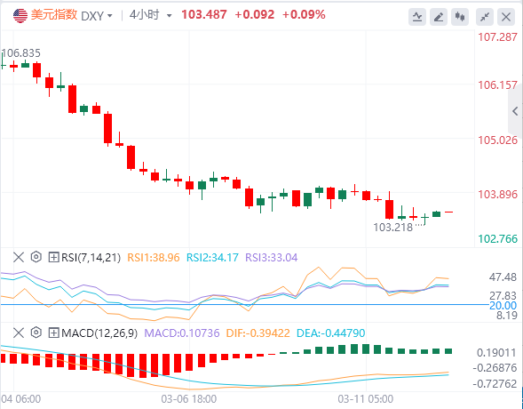
Task: Select the drawing pencil tool
Action: 439,17
